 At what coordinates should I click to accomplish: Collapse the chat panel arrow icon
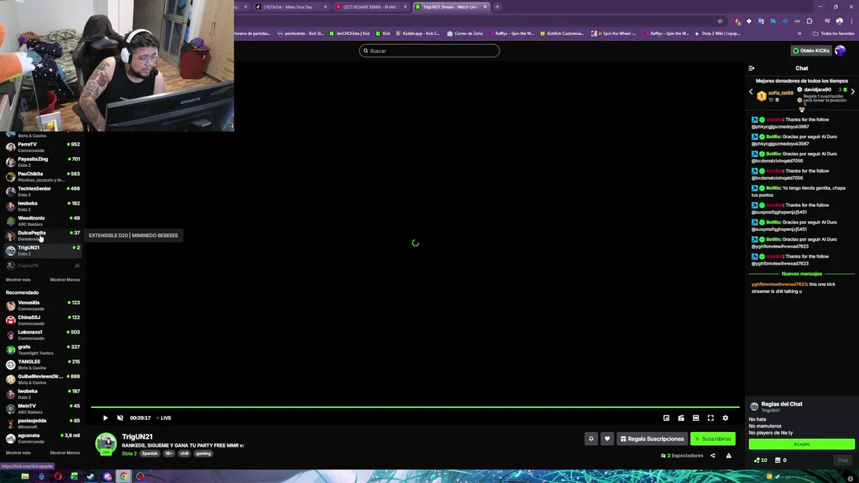(x=752, y=68)
